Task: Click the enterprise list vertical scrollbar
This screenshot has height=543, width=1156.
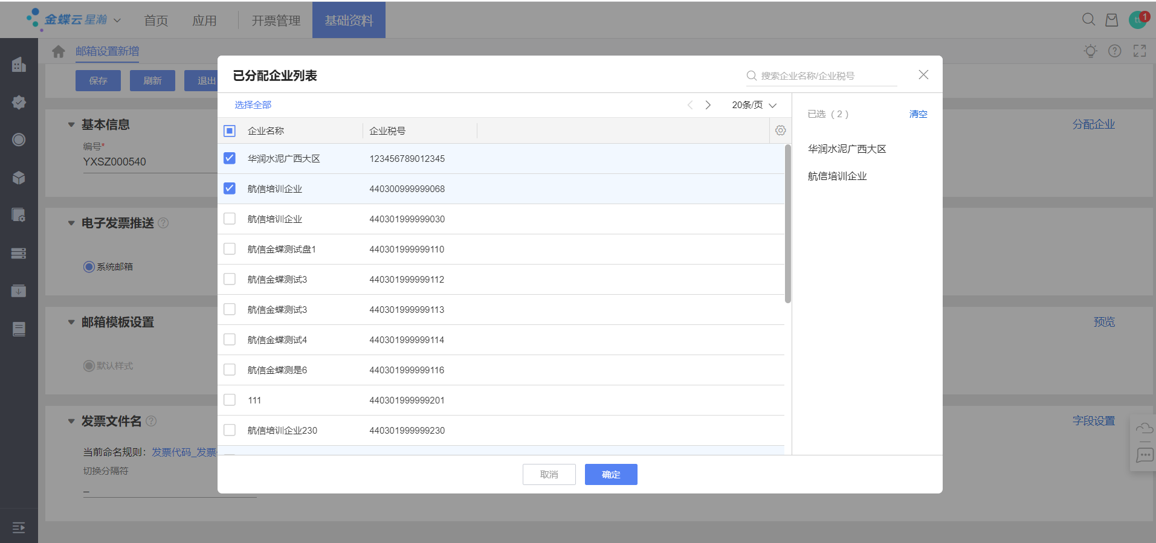Action: pos(788,223)
